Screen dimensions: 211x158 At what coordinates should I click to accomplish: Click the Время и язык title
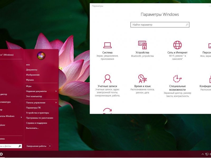[142, 86]
